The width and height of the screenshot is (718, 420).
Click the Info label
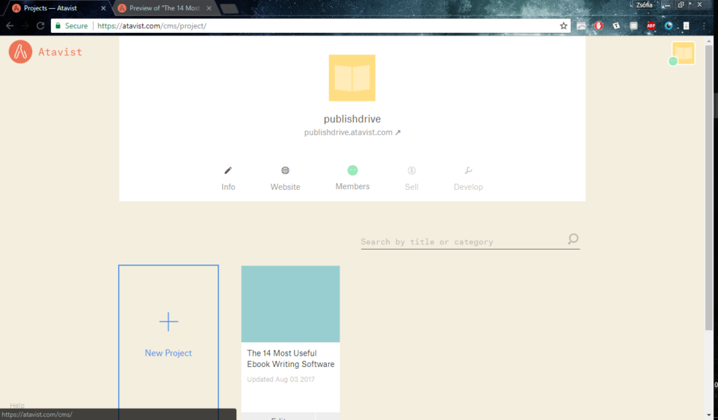228,187
